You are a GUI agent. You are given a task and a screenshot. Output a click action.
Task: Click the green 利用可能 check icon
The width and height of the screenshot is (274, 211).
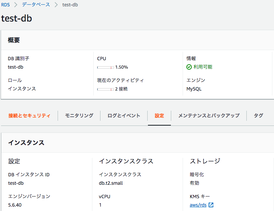(189, 67)
